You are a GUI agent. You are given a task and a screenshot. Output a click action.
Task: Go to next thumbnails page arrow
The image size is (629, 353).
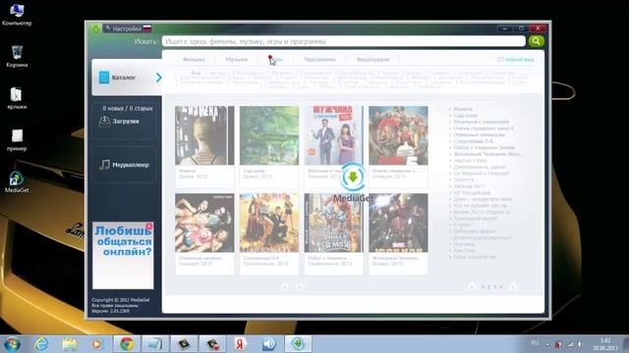pyautogui.click(x=299, y=286)
